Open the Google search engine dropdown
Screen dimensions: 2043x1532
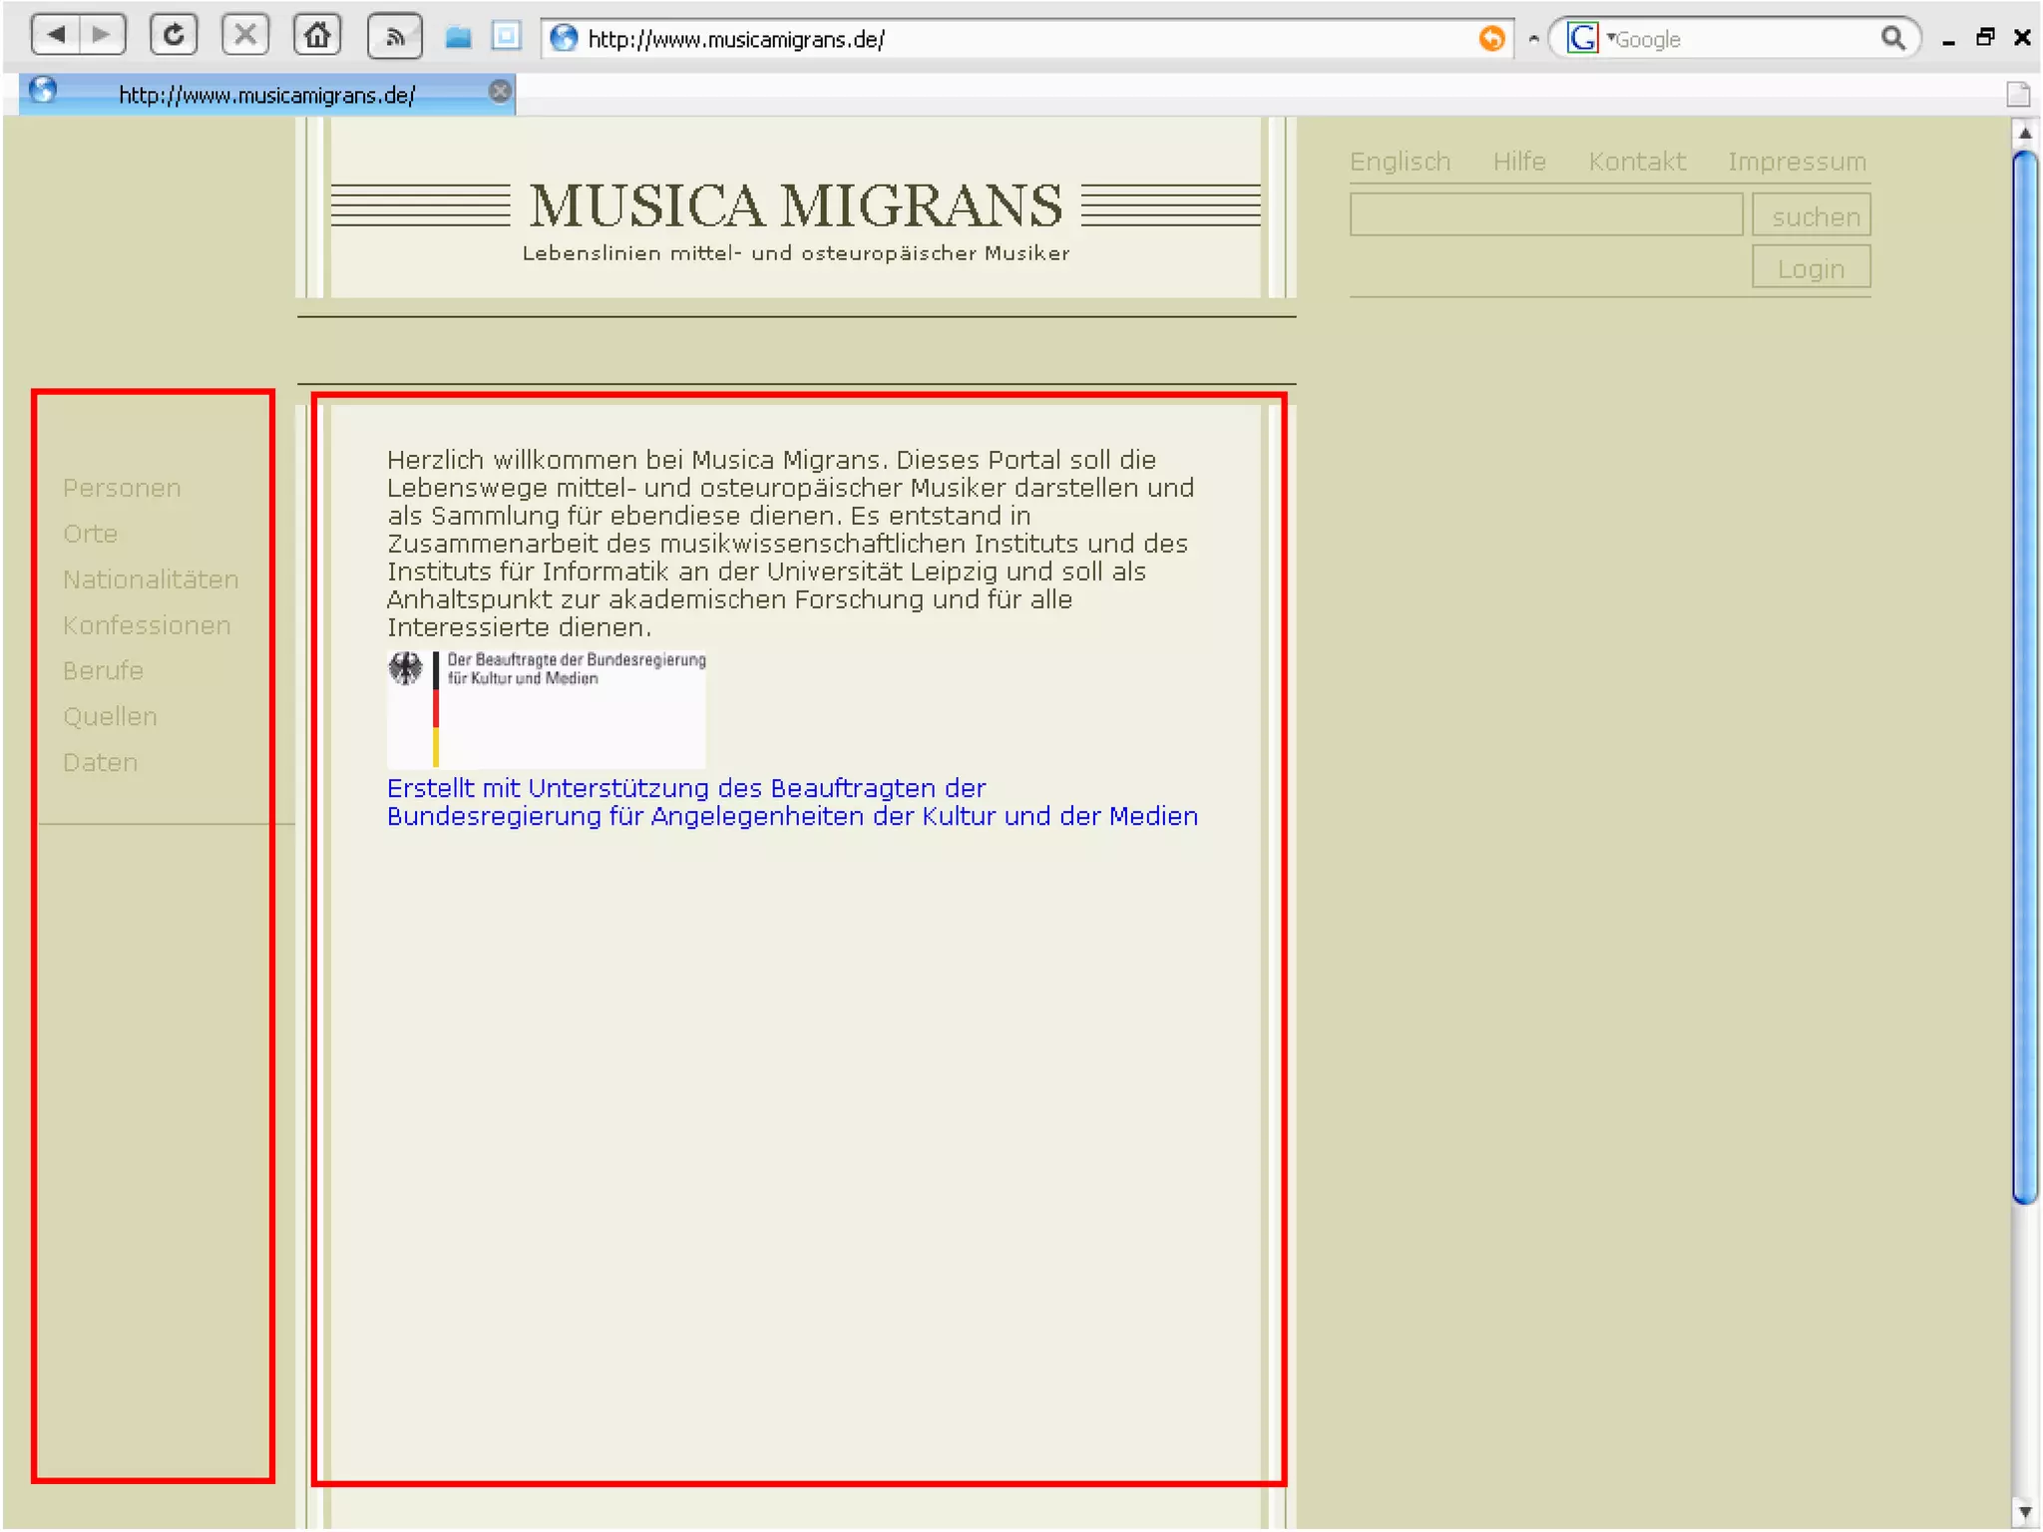pos(1586,38)
